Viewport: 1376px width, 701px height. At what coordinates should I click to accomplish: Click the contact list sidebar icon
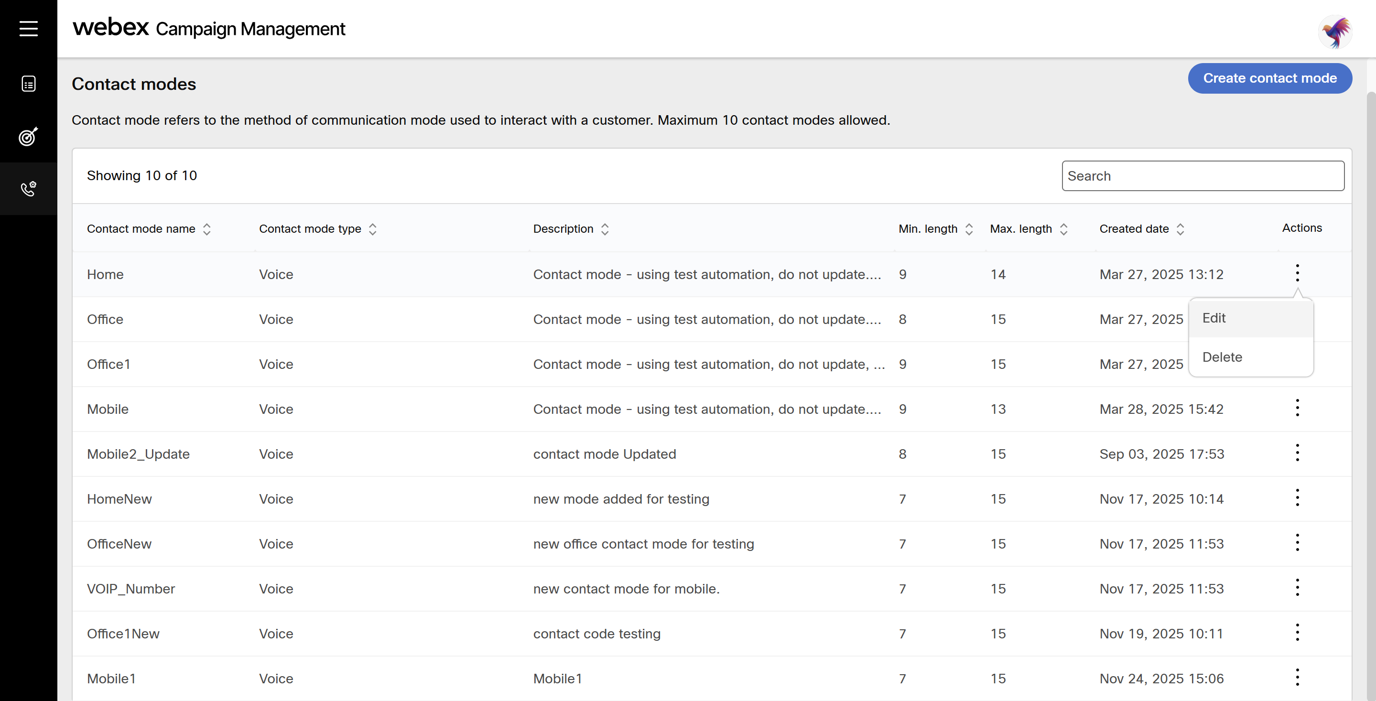click(x=28, y=84)
